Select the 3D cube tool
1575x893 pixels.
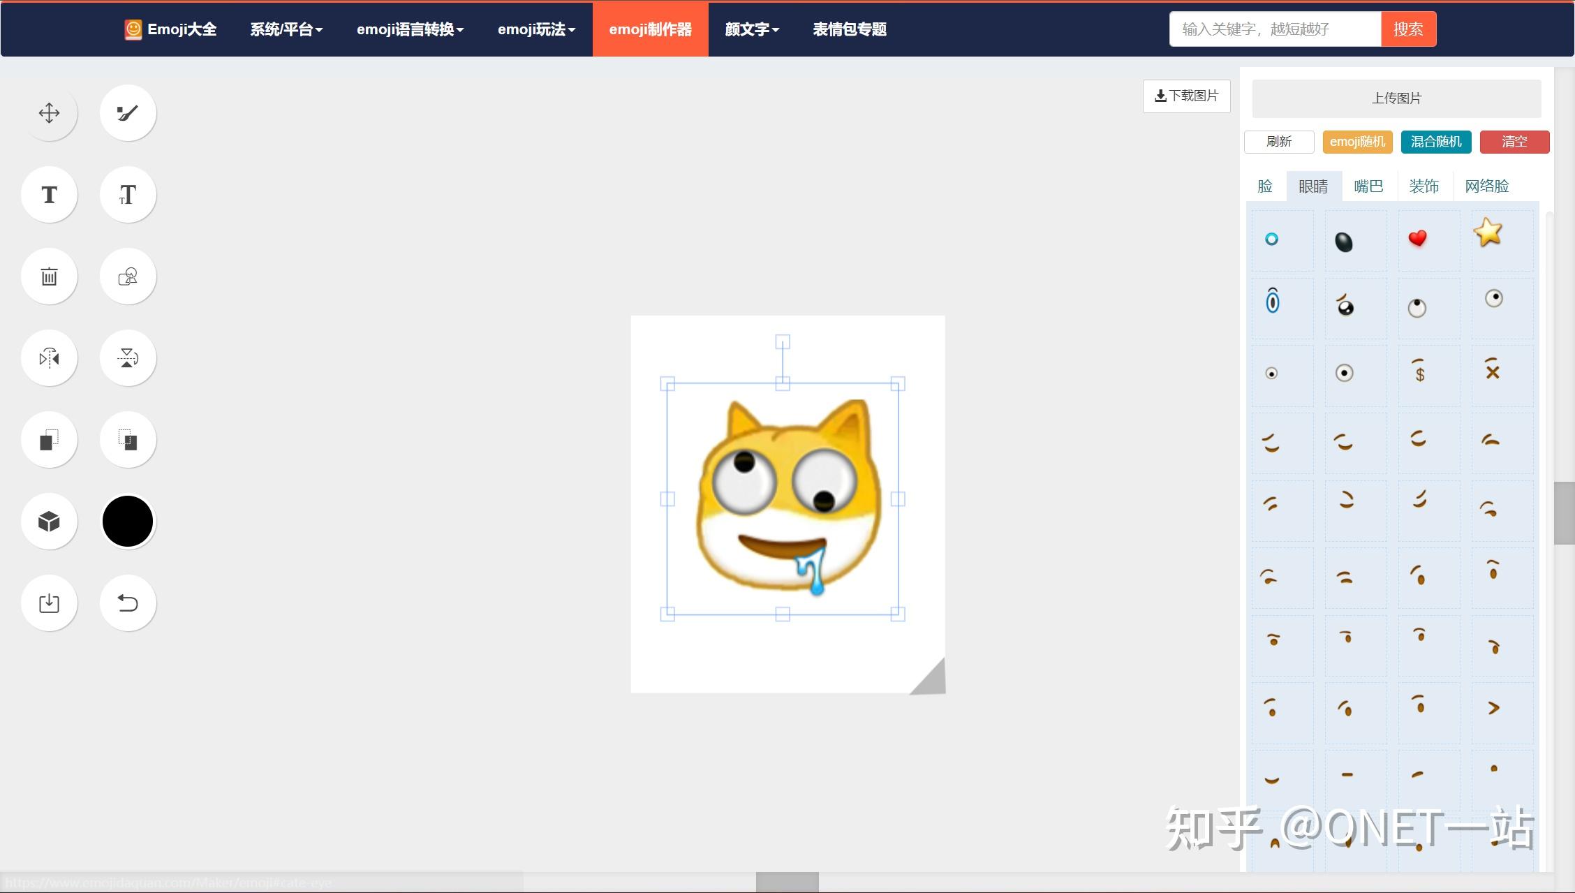(49, 521)
